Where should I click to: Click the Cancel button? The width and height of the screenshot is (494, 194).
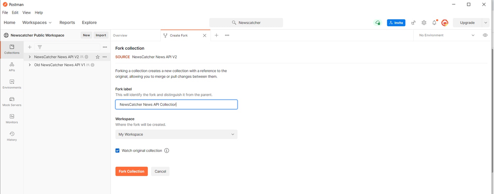pos(160,172)
